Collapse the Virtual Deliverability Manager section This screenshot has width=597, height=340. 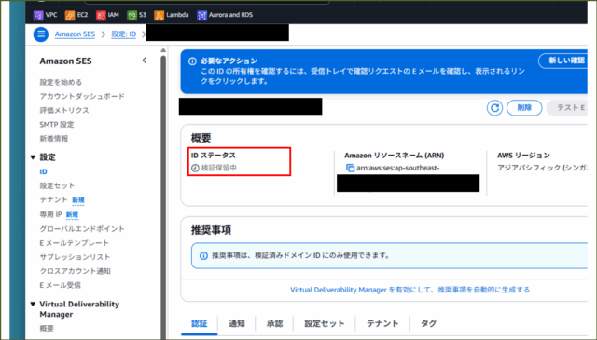click(x=33, y=305)
